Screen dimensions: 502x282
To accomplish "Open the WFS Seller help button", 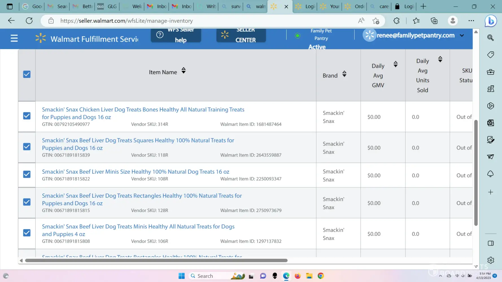I will pyautogui.click(x=176, y=36).
